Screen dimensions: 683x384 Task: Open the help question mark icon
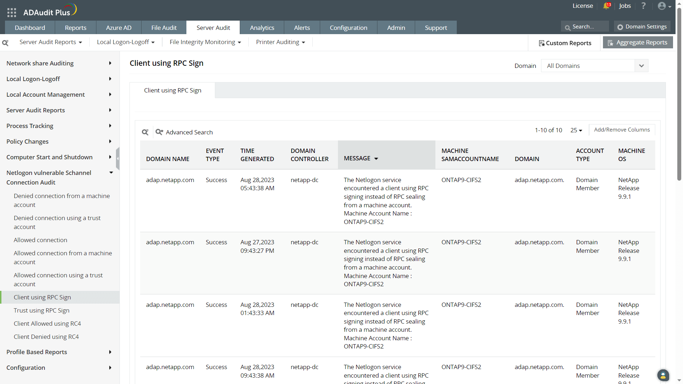(644, 6)
